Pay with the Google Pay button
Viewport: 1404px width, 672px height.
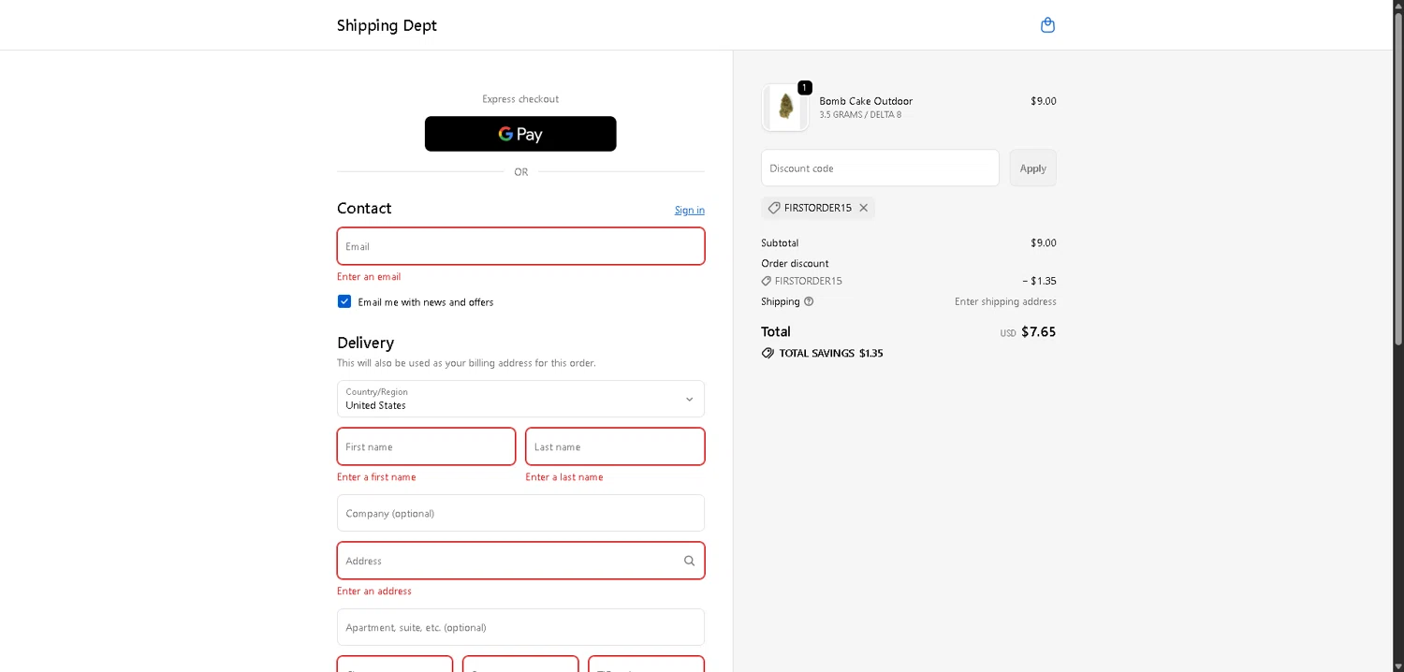(x=520, y=134)
